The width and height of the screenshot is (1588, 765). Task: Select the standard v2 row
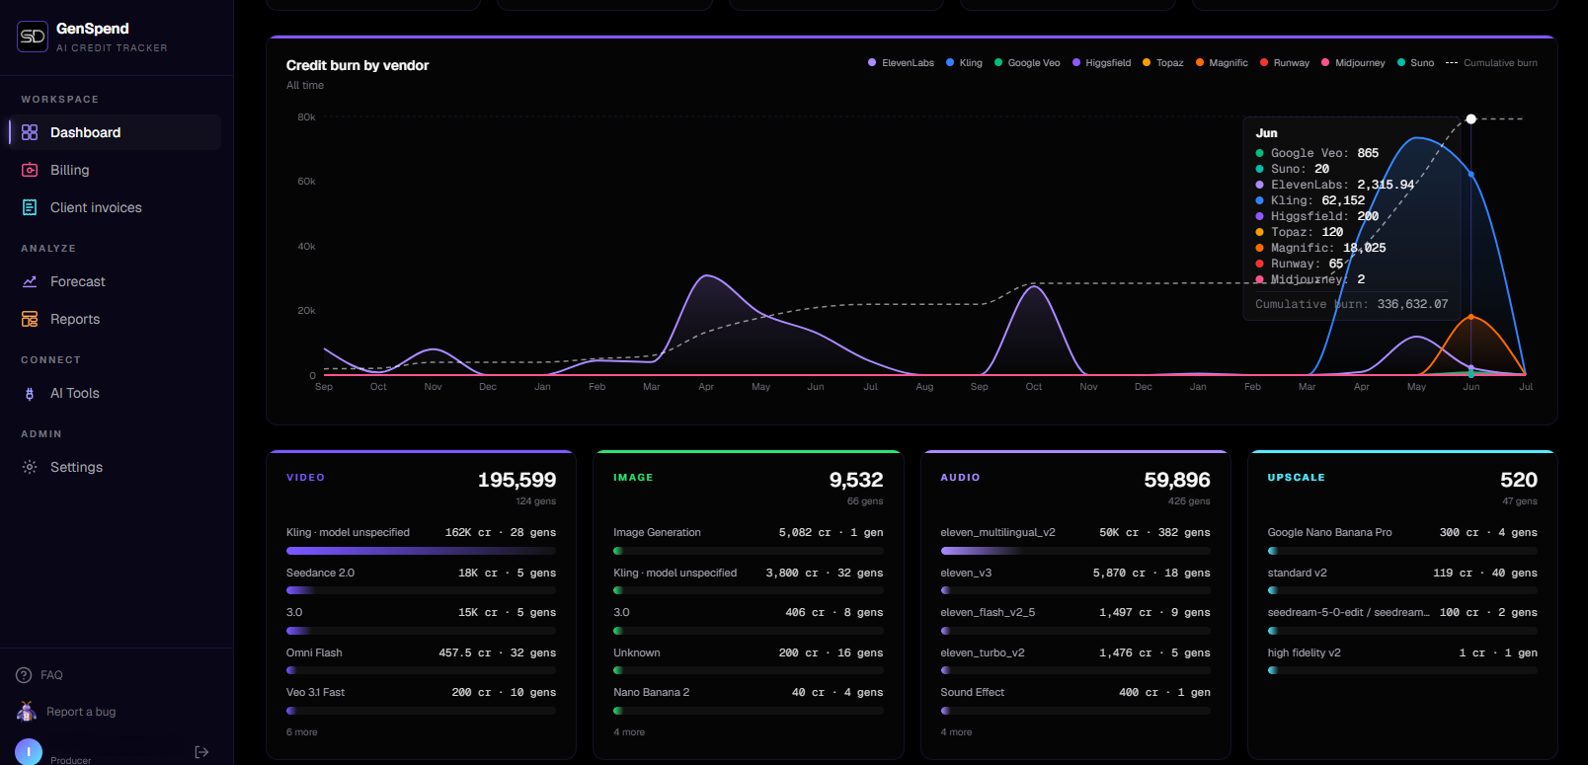[x=1402, y=579]
